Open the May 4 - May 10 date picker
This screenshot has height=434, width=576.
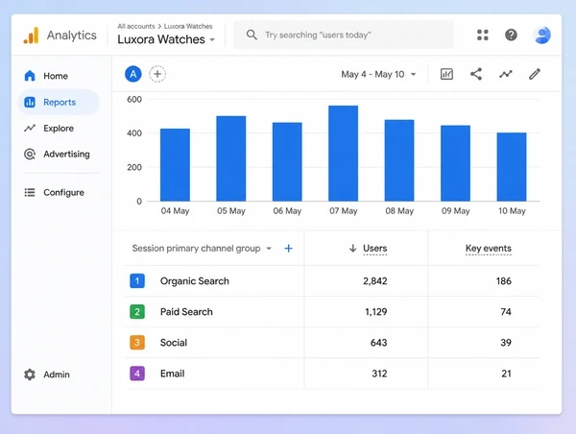[x=378, y=74]
